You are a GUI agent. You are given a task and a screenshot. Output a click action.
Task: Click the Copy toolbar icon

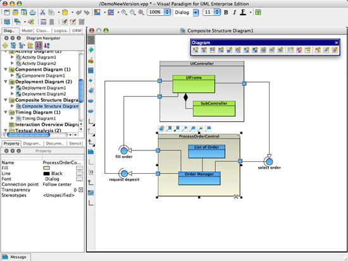(x=51, y=13)
